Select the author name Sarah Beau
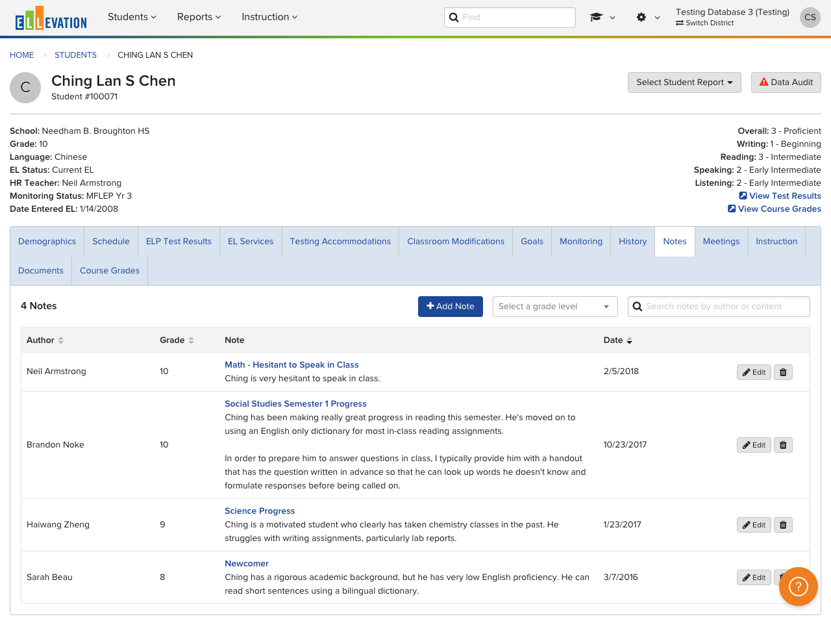831x619 pixels. tap(49, 577)
